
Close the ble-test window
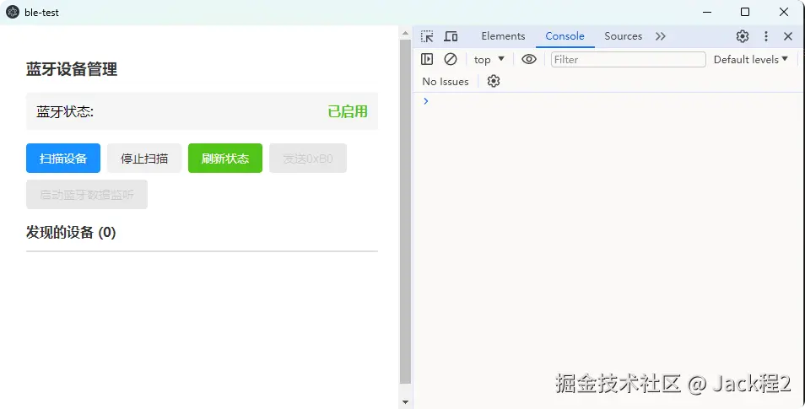point(783,12)
